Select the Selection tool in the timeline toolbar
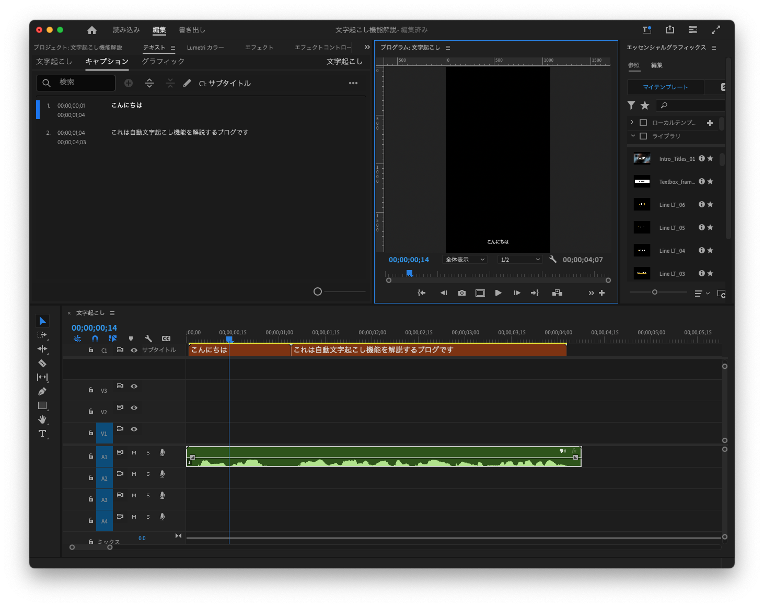Image resolution: width=764 pixels, height=607 pixels. [42, 320]
